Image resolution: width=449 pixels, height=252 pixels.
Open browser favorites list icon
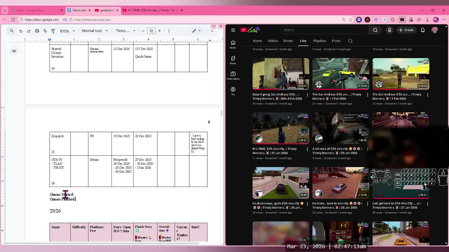(419, 20)
